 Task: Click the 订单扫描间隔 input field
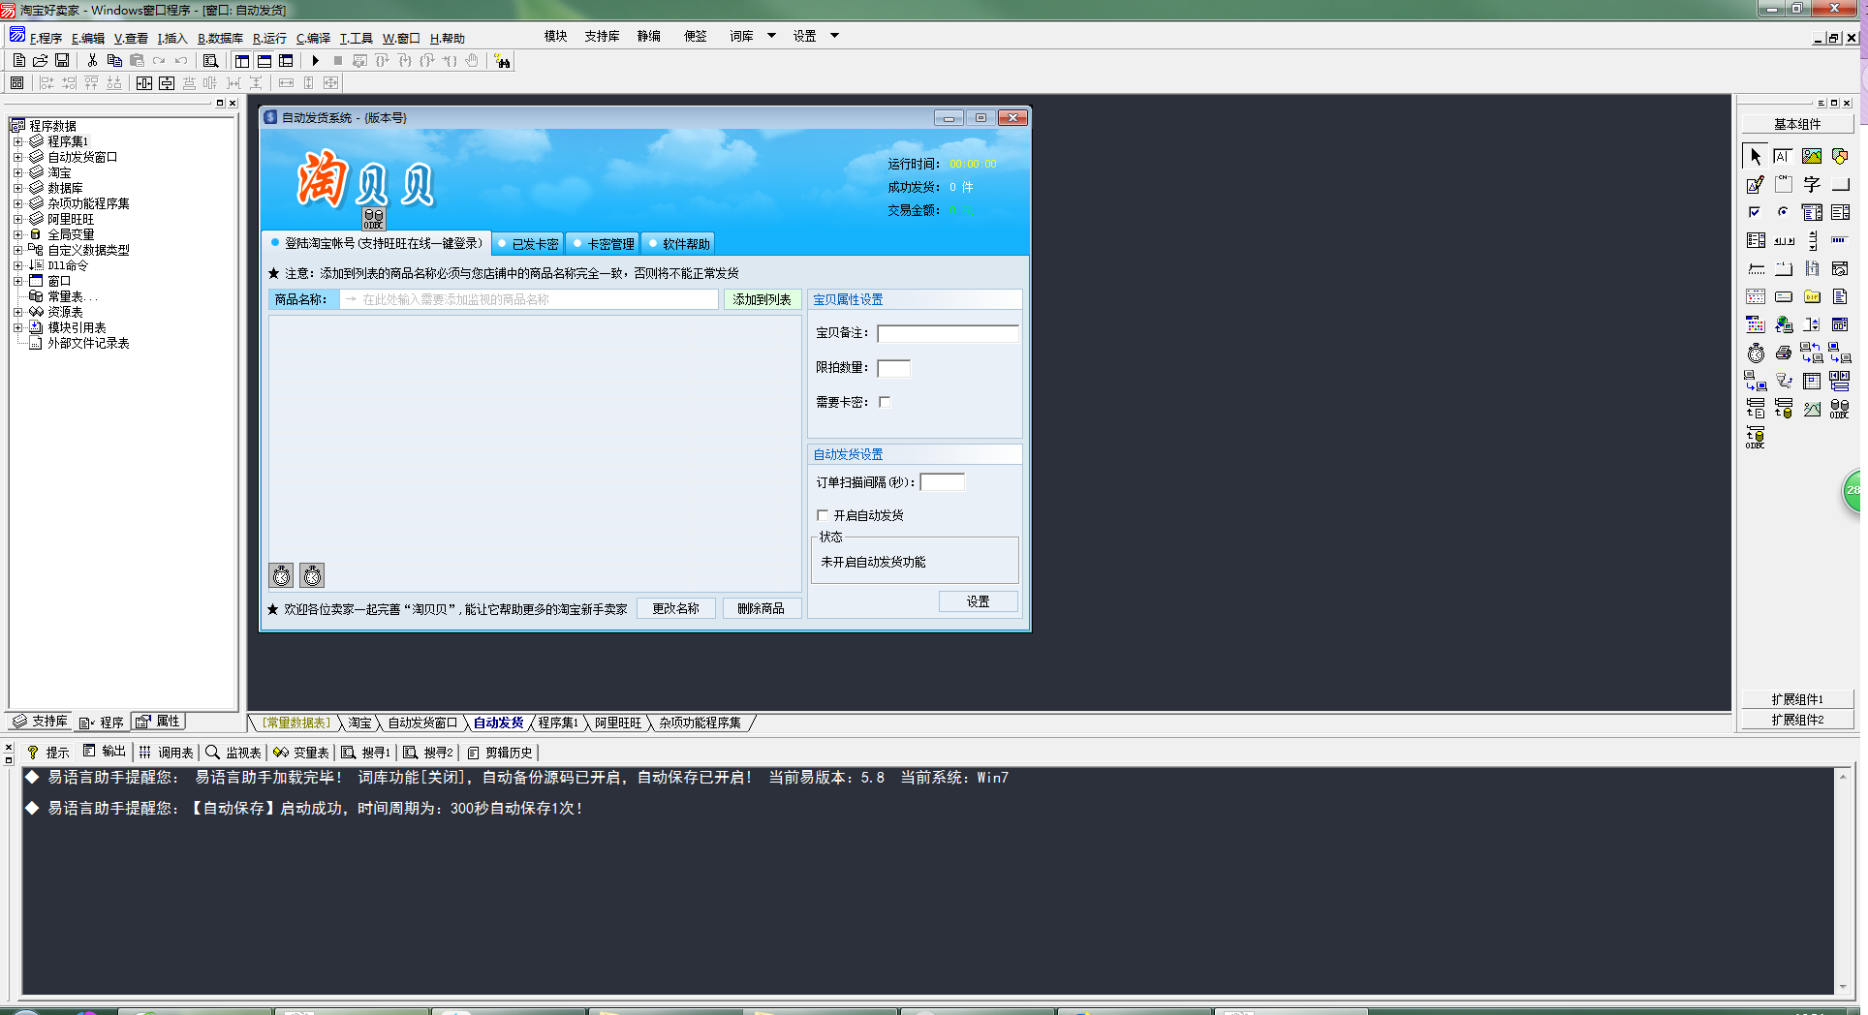tap(942, 481)
